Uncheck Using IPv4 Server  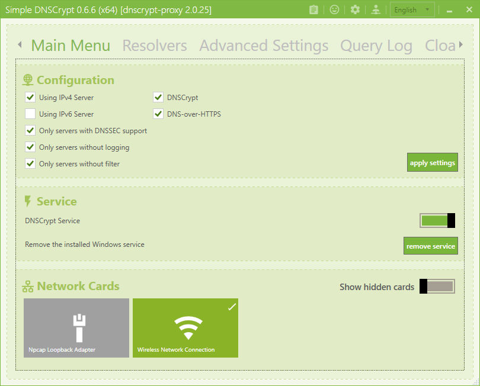click(30, 97)
